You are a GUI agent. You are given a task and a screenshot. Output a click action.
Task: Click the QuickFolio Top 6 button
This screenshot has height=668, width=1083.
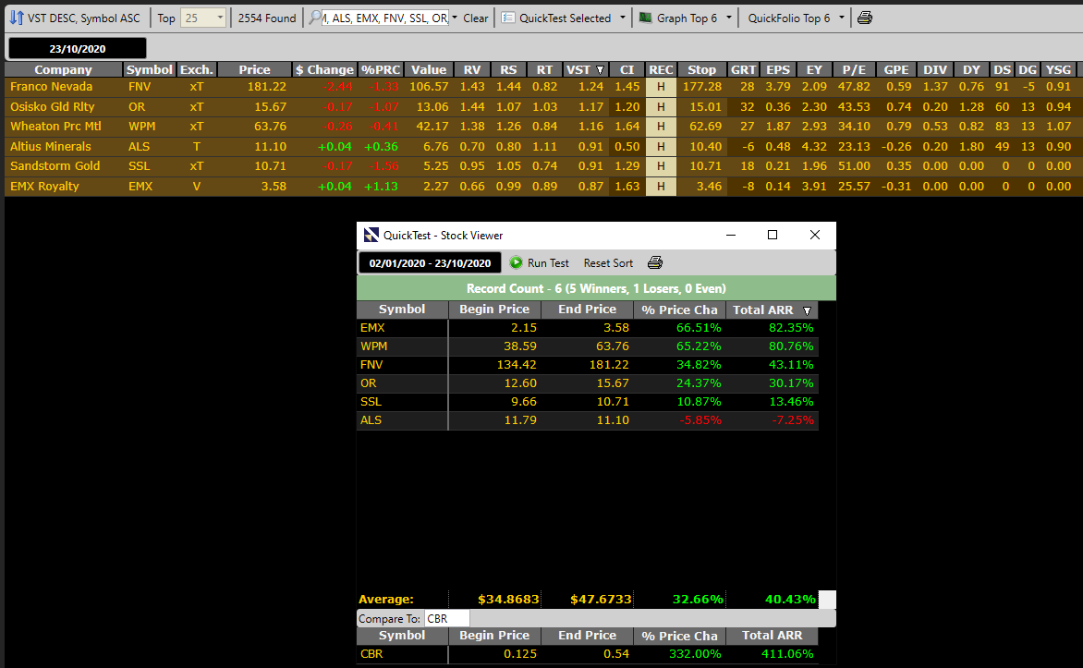[x=789, y=18]
